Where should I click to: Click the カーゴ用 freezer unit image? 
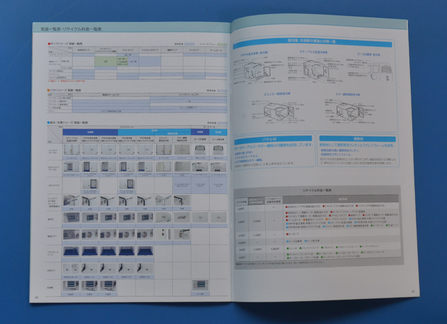click(x=200, y=285)
